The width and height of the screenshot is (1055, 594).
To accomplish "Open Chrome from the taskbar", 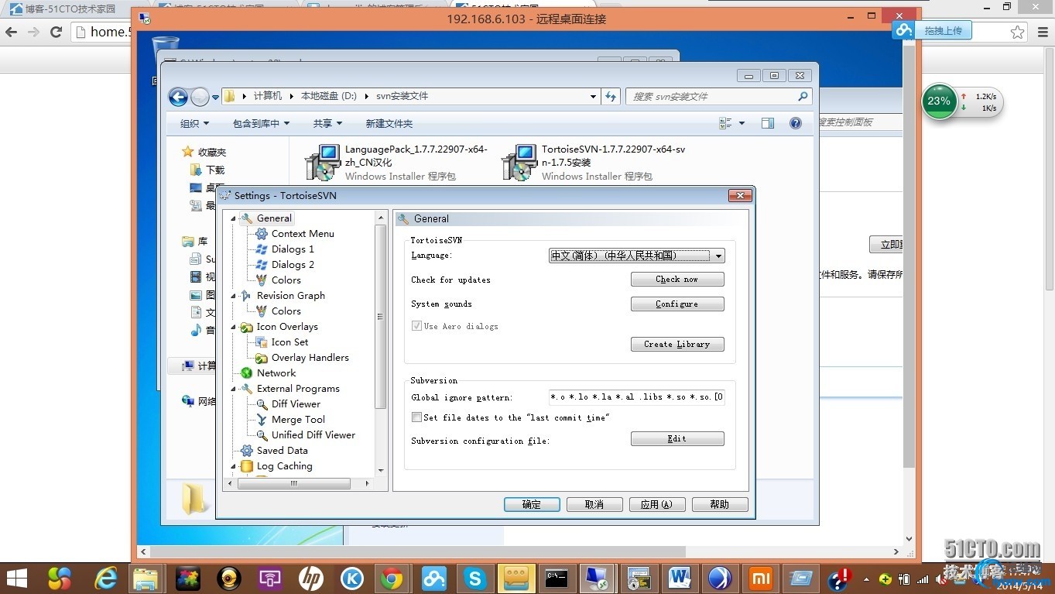I will [x=391, y=578].
